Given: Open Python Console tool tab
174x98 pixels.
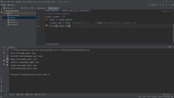Looking at the screenshot, I should pos(40,94).
